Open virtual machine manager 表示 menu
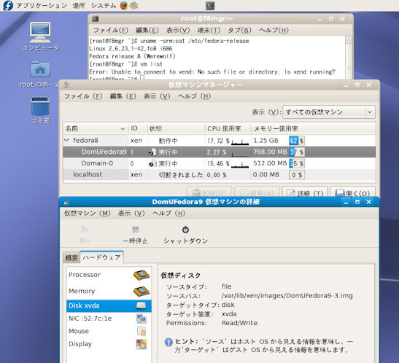 (x=157, y=96)
